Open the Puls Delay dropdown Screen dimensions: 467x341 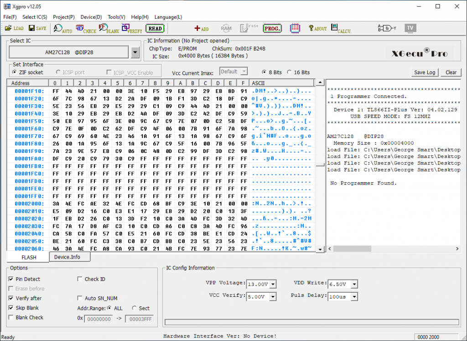354,297
